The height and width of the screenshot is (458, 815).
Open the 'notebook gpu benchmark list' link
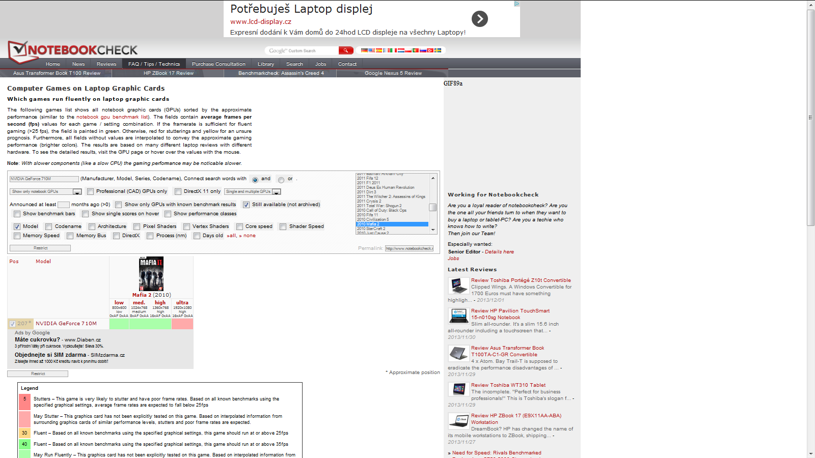pyautogui.click(x=113, y=117)
